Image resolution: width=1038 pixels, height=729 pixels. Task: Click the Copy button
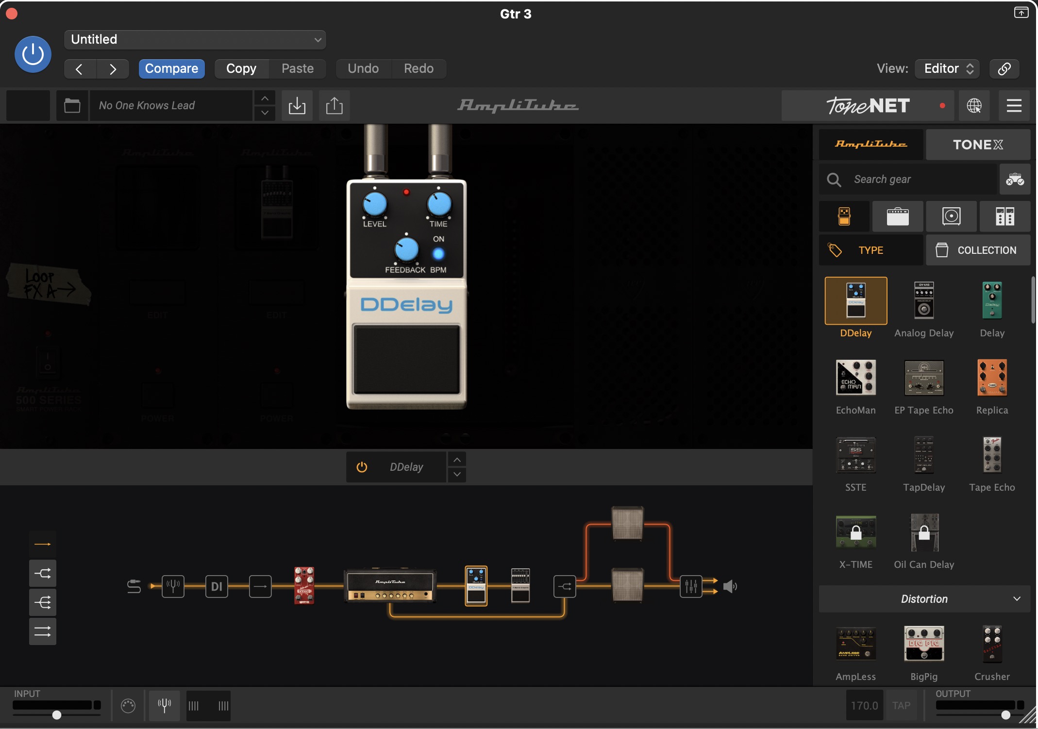(241, 68)
